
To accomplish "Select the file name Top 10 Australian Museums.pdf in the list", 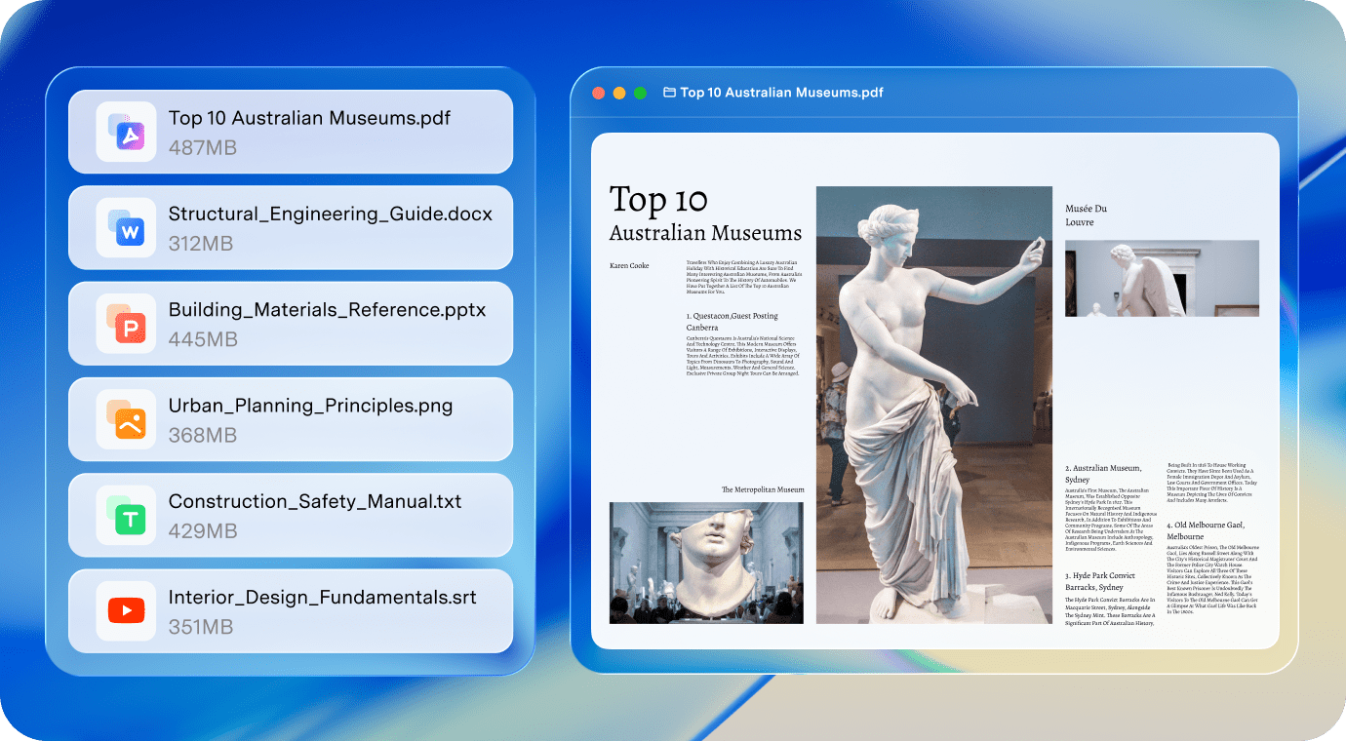I will [309, 118].
